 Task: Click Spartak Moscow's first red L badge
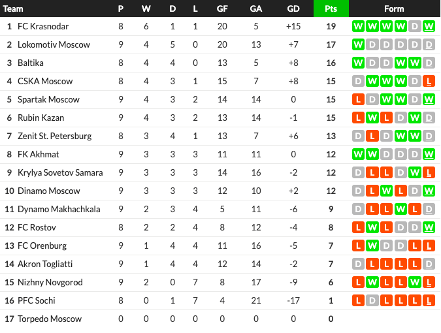[x=358, y=99]
